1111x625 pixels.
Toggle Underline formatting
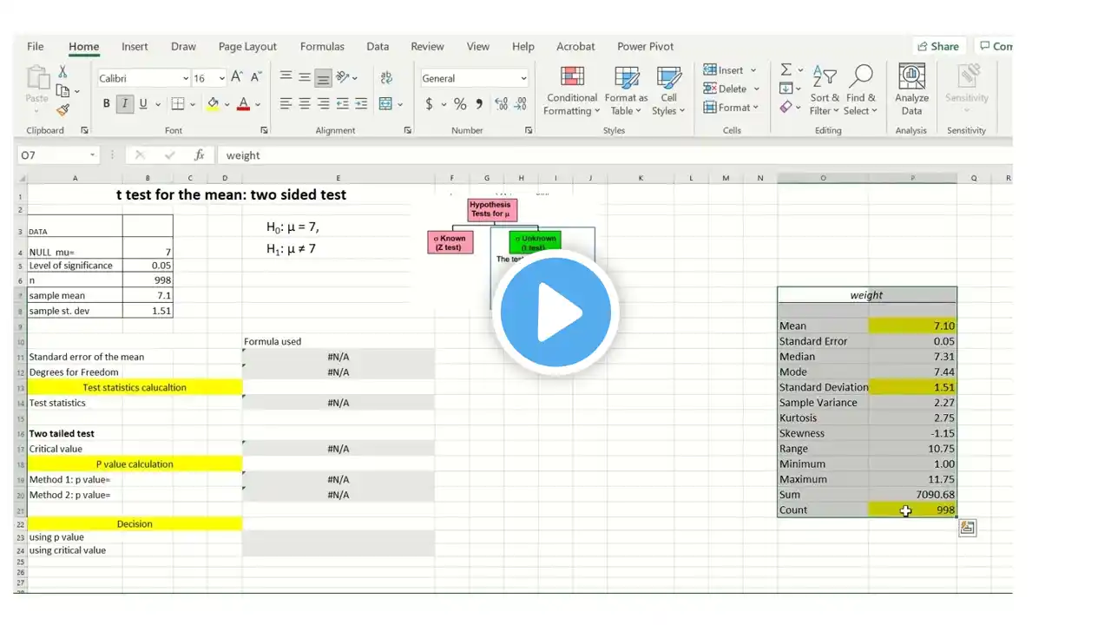point(144,104)
